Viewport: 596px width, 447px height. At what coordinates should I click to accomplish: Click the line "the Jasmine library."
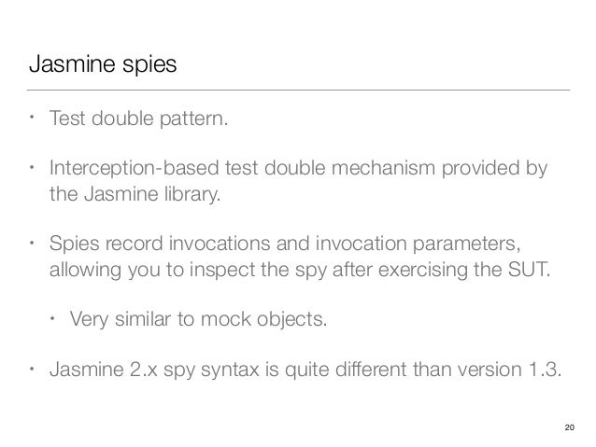coord(135,194)
